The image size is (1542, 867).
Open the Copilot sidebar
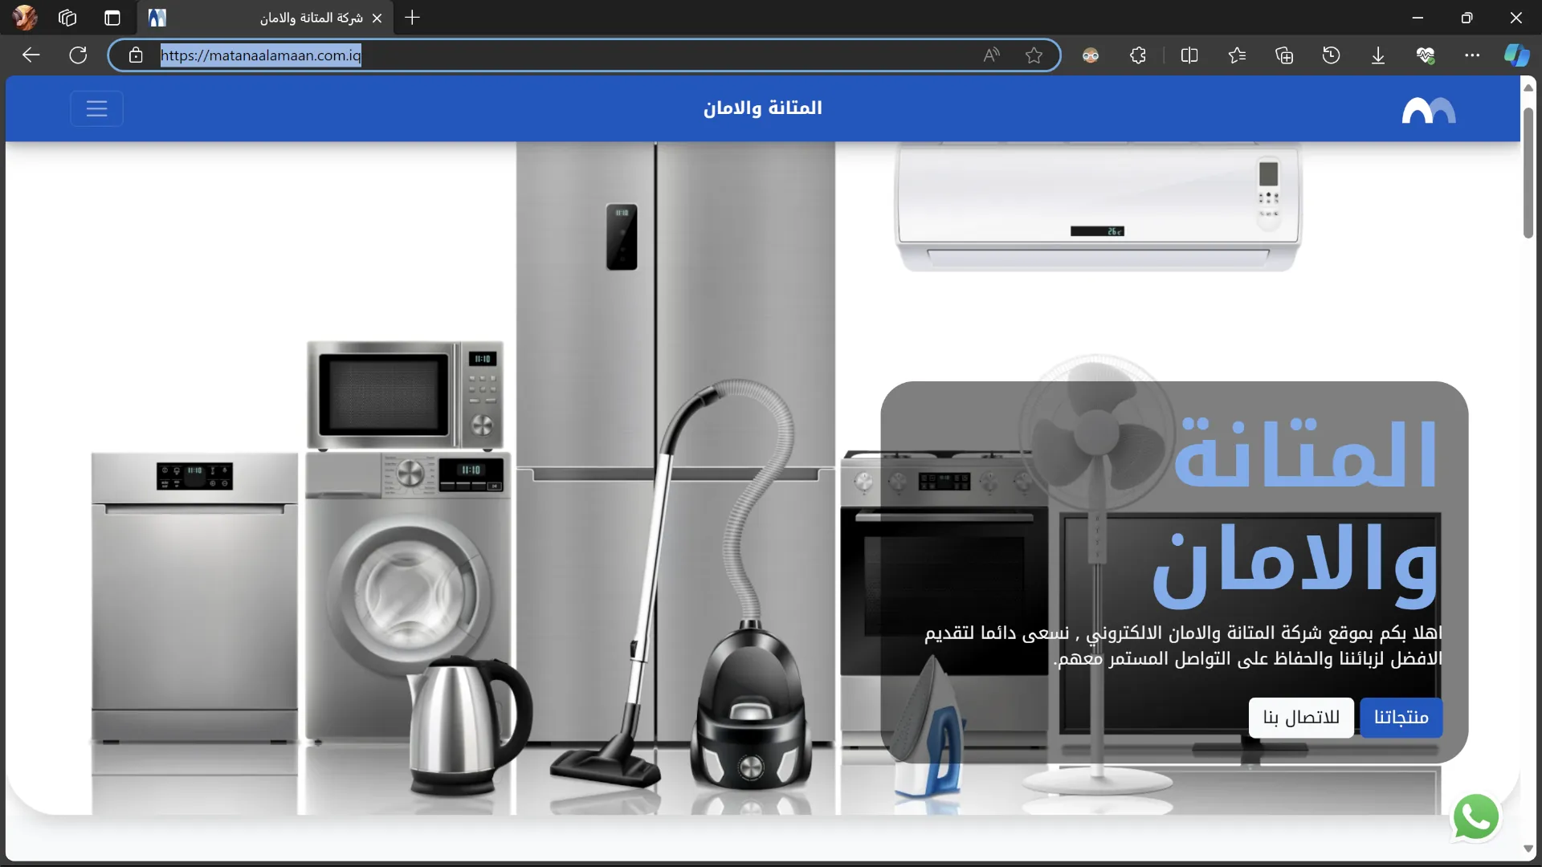click(1516, 55)
